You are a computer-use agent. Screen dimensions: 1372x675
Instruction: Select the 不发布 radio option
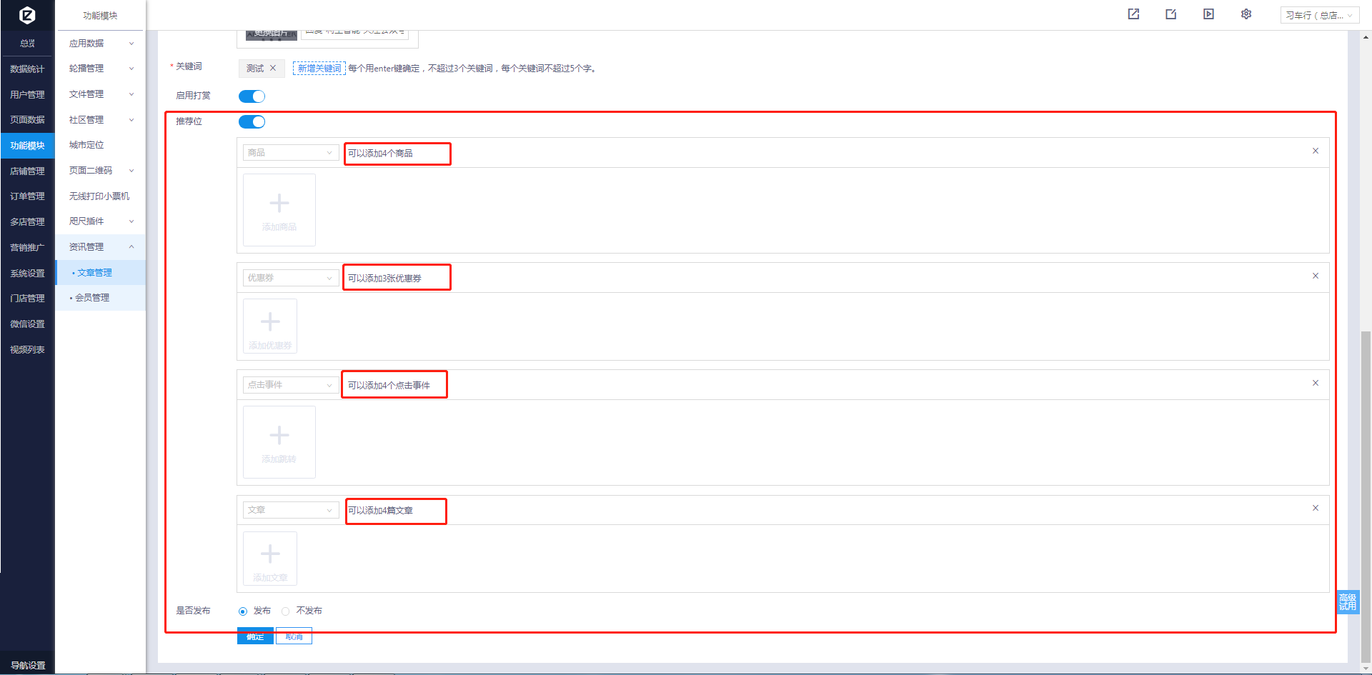tap(286, 611)
